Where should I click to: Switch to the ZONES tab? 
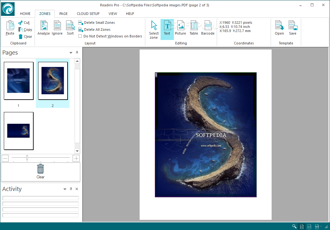[45, 14]
